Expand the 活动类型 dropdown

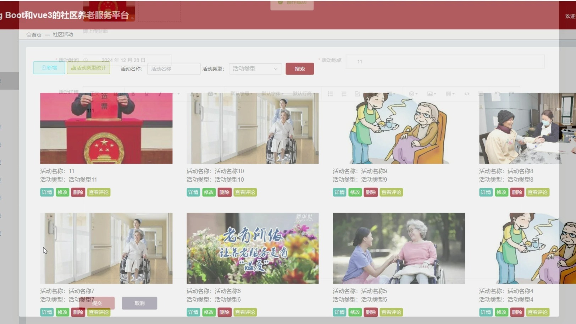[x=255, y=69]
